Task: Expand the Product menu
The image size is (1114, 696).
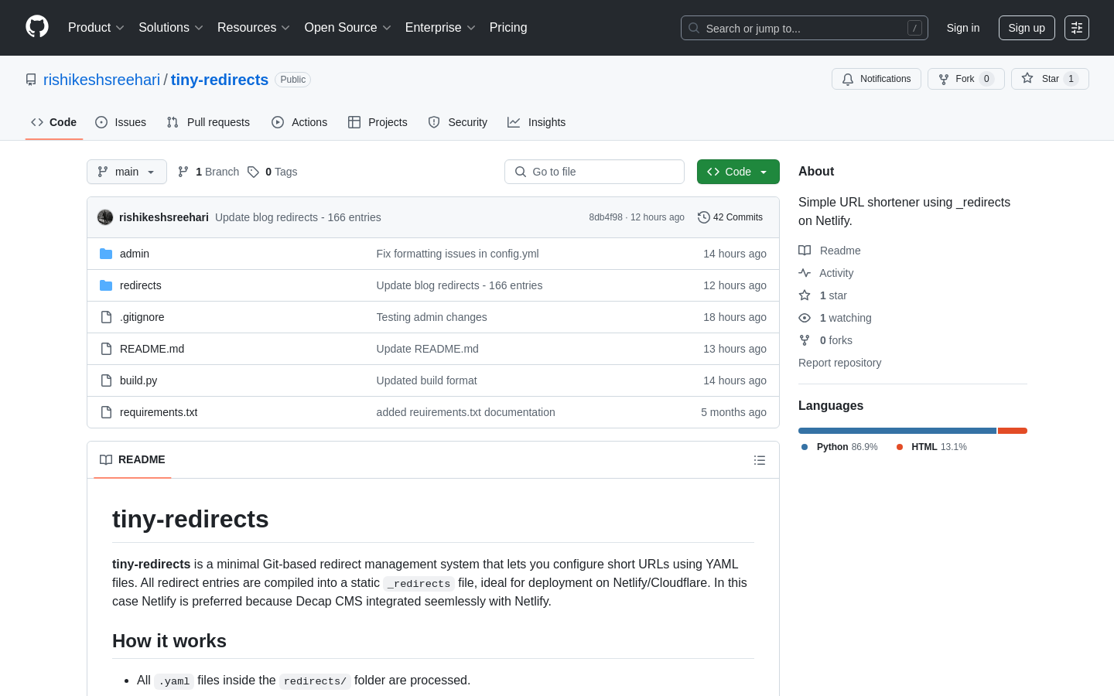Action: (x=96, y=28)
